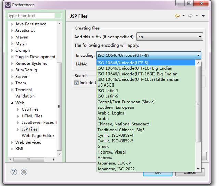Collapse the Web tree node

[12, 103]
